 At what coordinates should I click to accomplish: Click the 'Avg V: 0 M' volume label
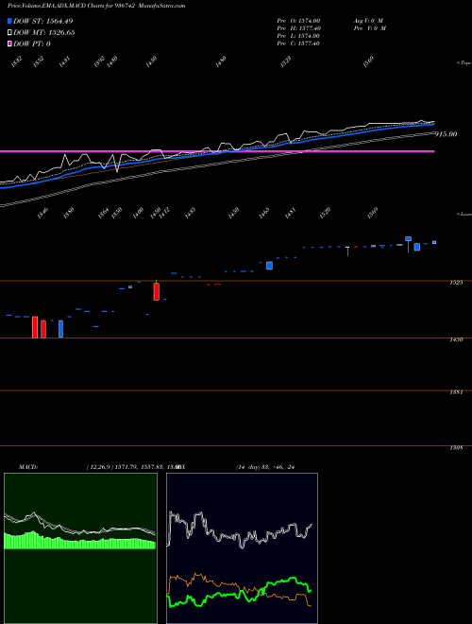[x=368, y=21]
